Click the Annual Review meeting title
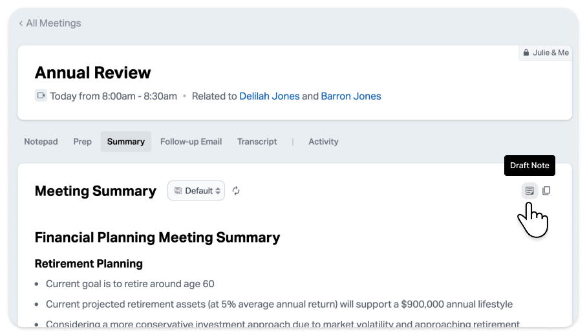This screenshot has height=335, width=587. point(92,72)
